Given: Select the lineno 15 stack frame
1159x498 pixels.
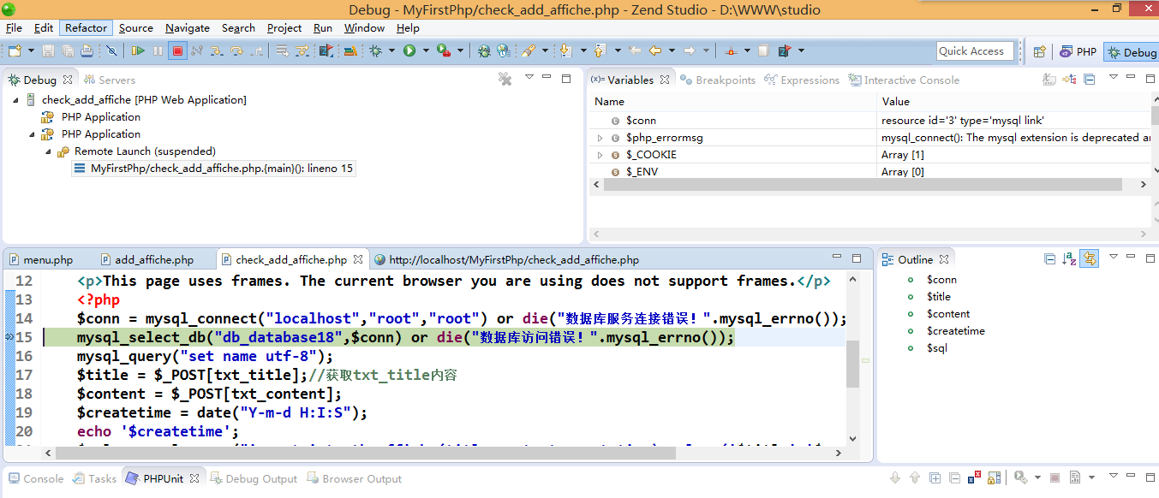Looking at the screenshot, I should click(214, 169).
